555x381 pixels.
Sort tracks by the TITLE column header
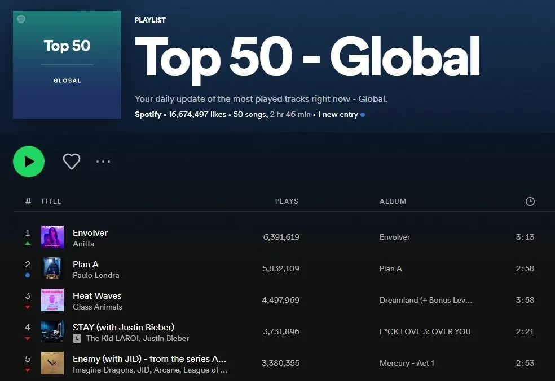[51, 201]
